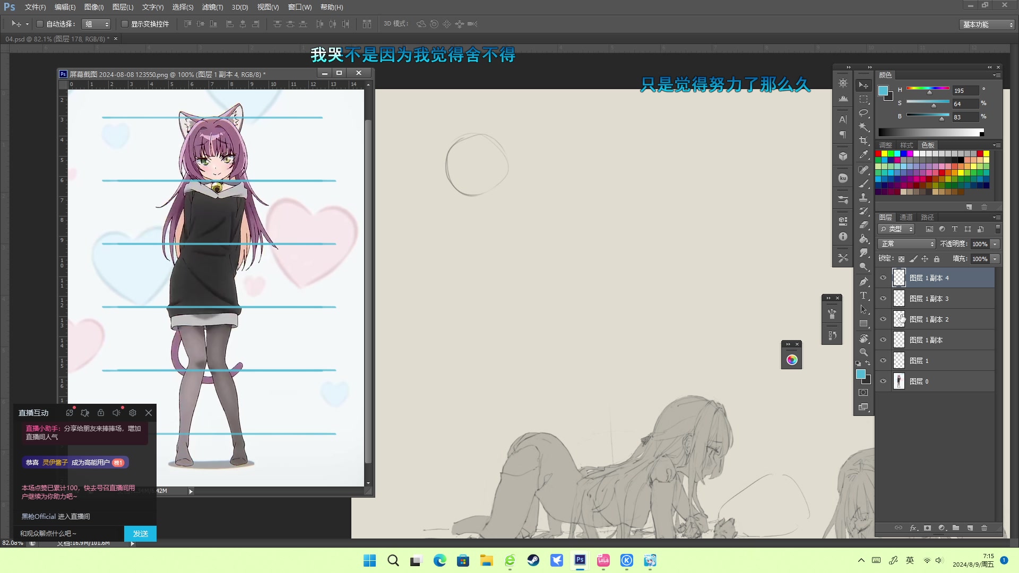Image resolution: width=1019 pixels, height=573 pixels.
Task: Toggle lock transparent pixels
Action: click(x=901, y=259)
